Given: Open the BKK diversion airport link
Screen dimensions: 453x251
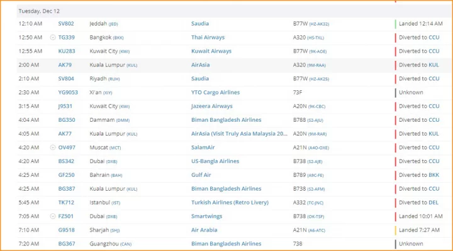Looking at the screenshot, I should coord(433,175).
